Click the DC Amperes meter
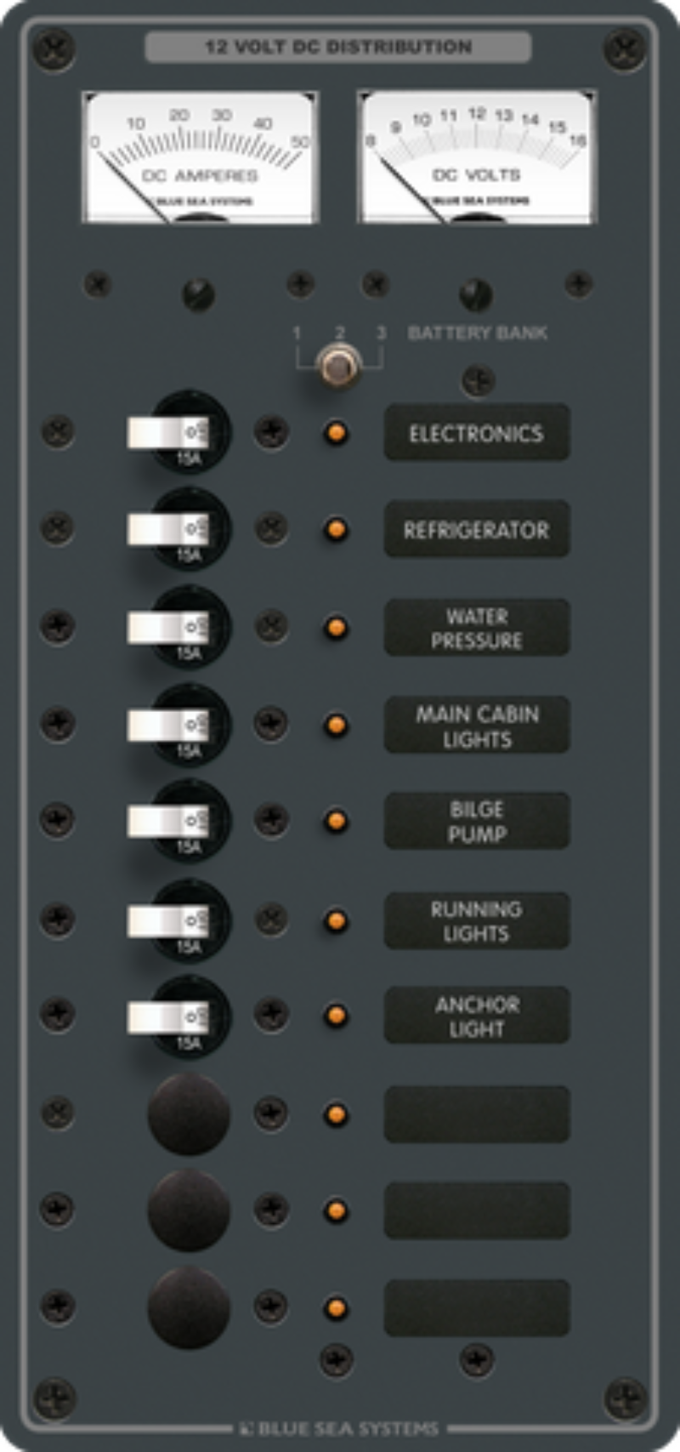The height and width of the screenshot is (1452, 680). pos(201,157)
